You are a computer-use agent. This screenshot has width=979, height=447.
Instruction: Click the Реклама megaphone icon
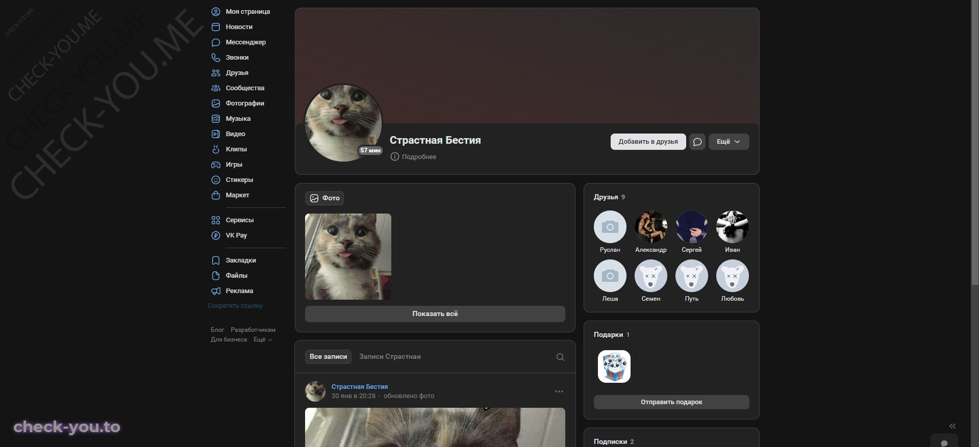click(216, 291)
